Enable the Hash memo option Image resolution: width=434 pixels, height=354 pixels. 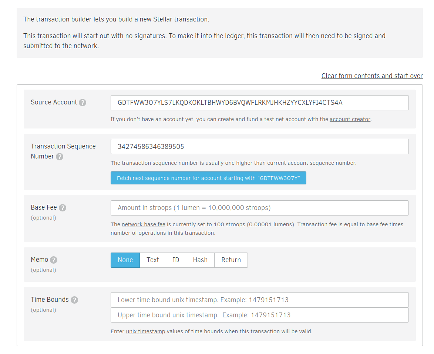point(200,260)
